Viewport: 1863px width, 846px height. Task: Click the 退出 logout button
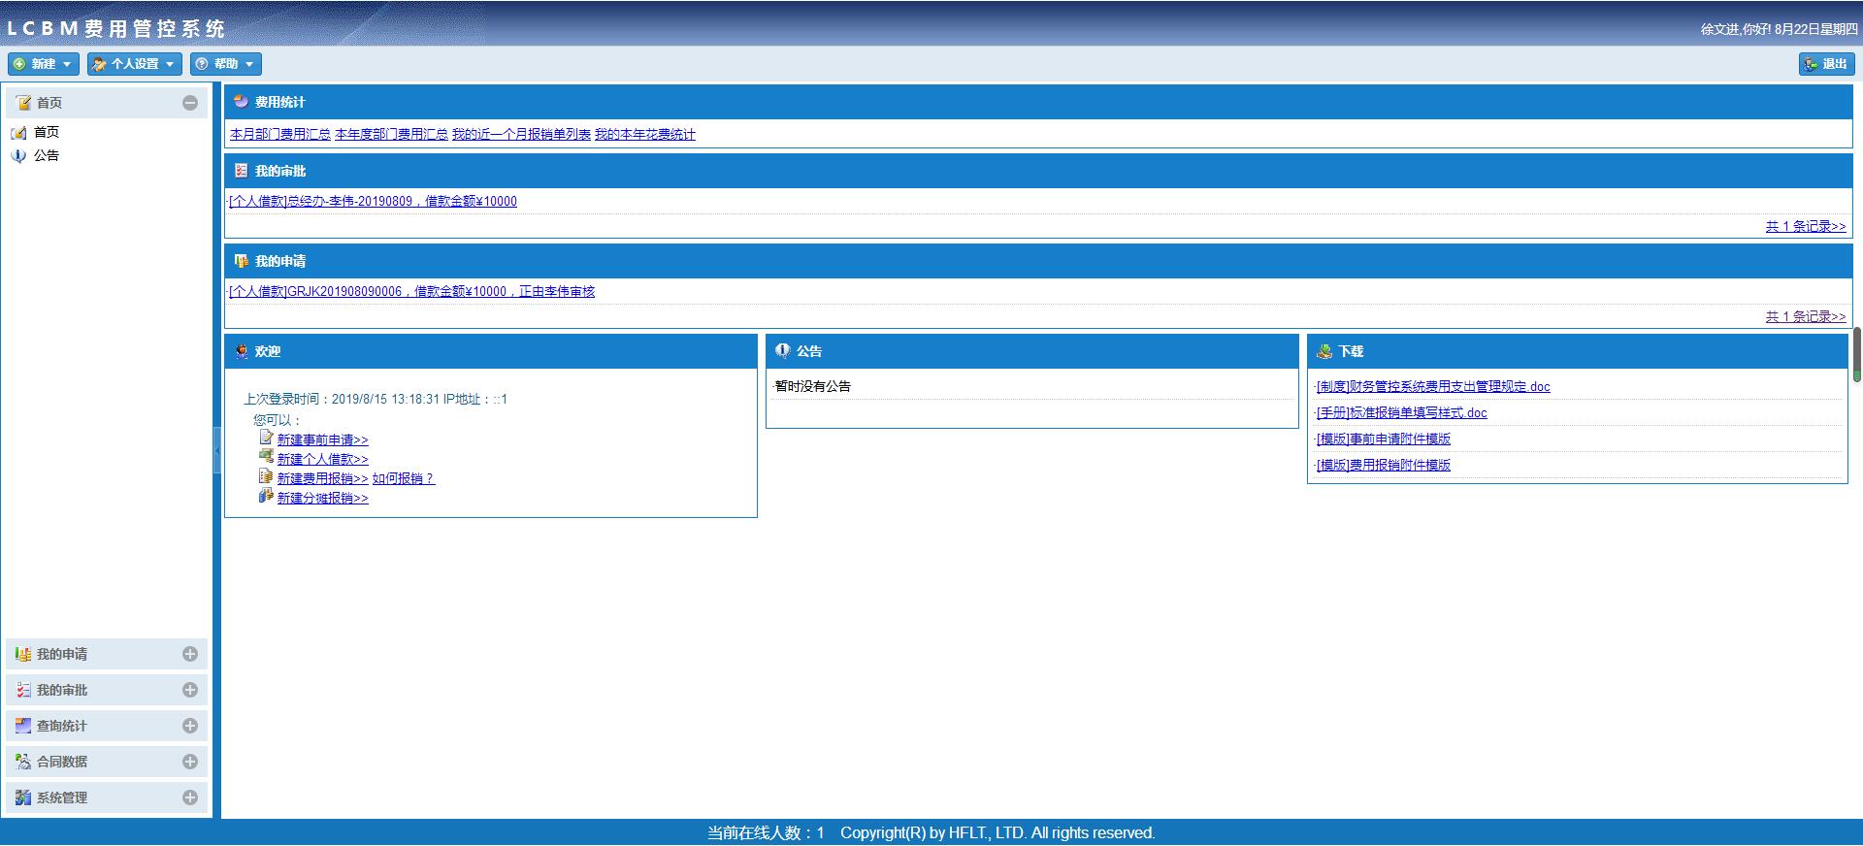coord(1826,64)
